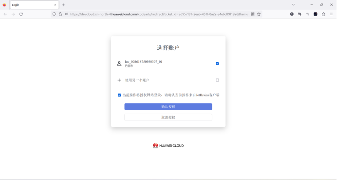Click the permissions icon in address bar
Viewport: 337px width, 180px height.
click(x=66, y=14)
